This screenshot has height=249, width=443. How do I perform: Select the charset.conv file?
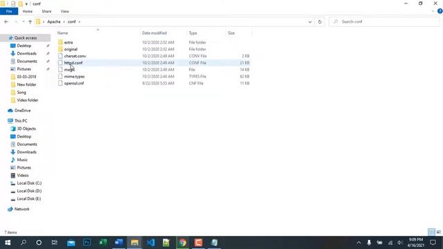75,56
